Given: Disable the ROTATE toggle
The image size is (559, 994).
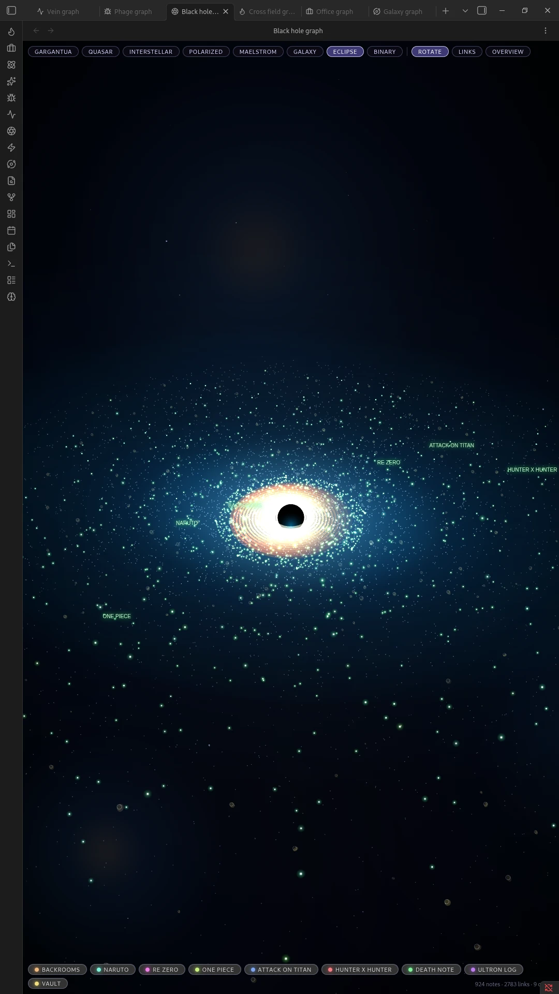Looking at the screenshot, I should (430, 52).
